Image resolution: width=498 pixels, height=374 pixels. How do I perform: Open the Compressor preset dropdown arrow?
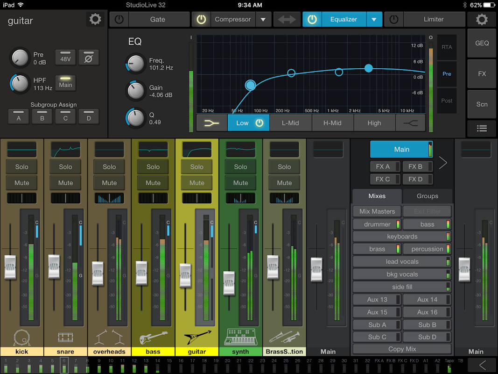pyautogui.click(x=263, y=20)
